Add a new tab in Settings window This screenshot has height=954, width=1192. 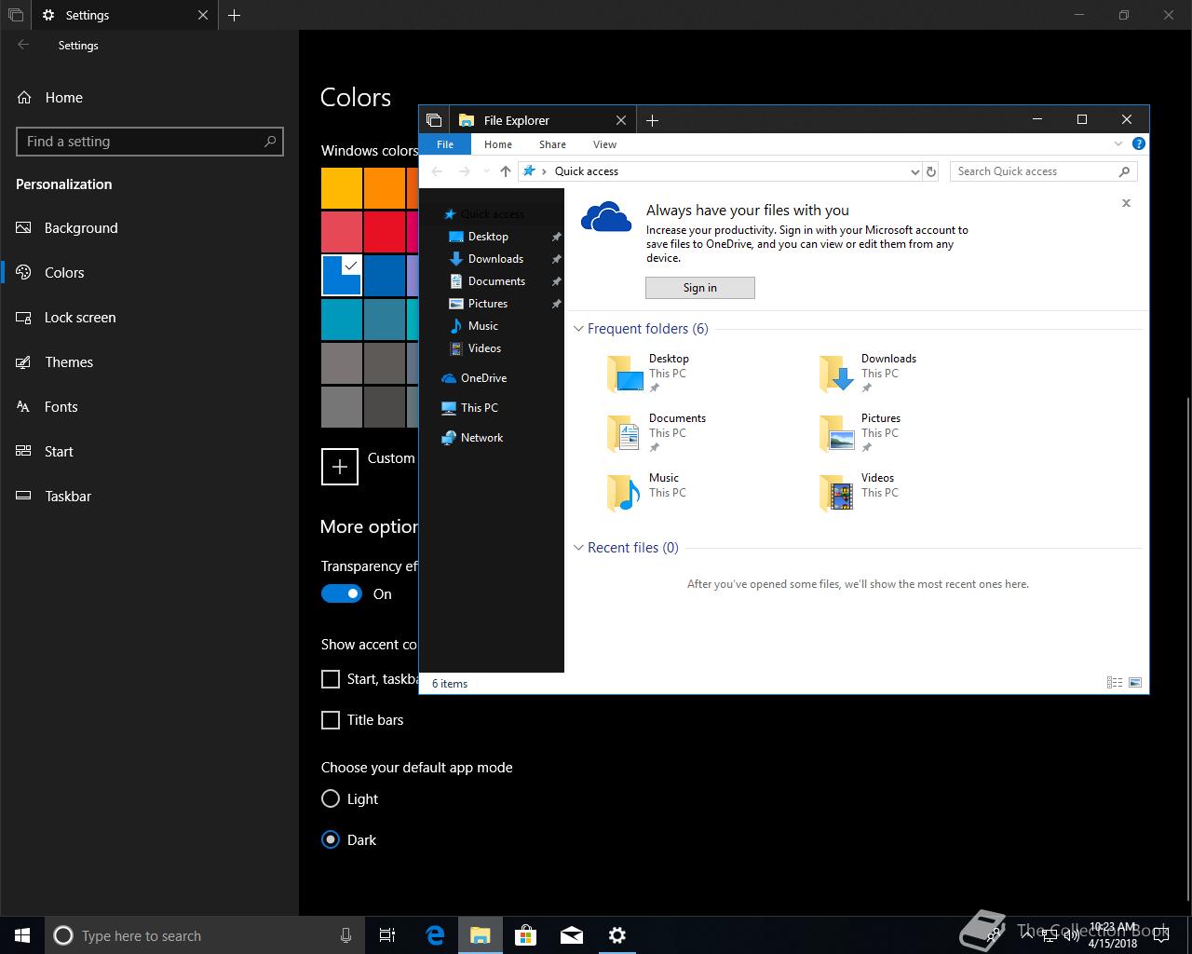tap(235, 15)
